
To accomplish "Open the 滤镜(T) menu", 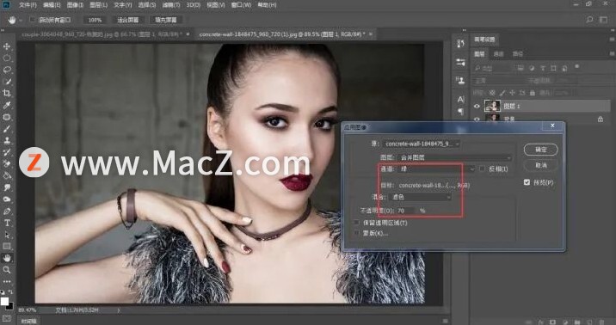I will (170, 5).
